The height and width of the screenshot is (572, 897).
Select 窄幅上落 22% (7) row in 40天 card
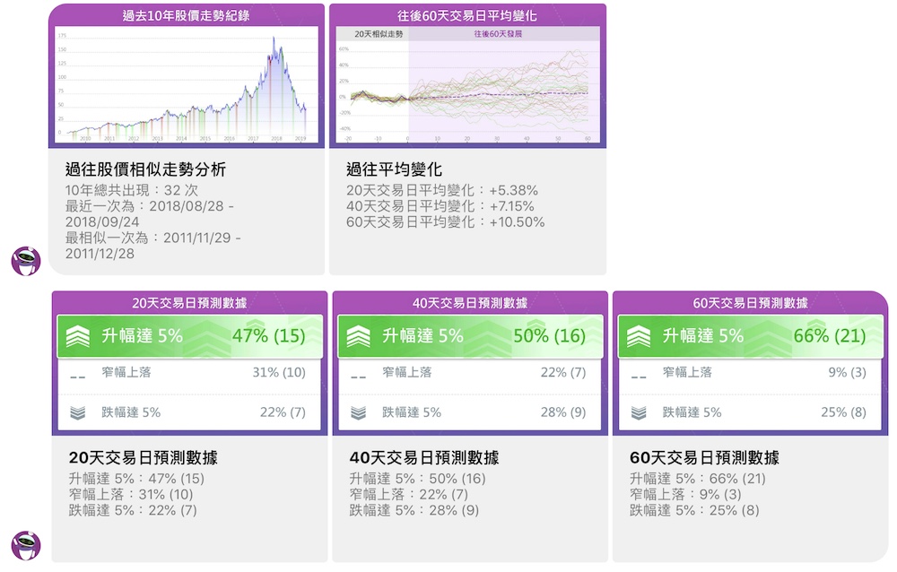click(x=470, y=372)
